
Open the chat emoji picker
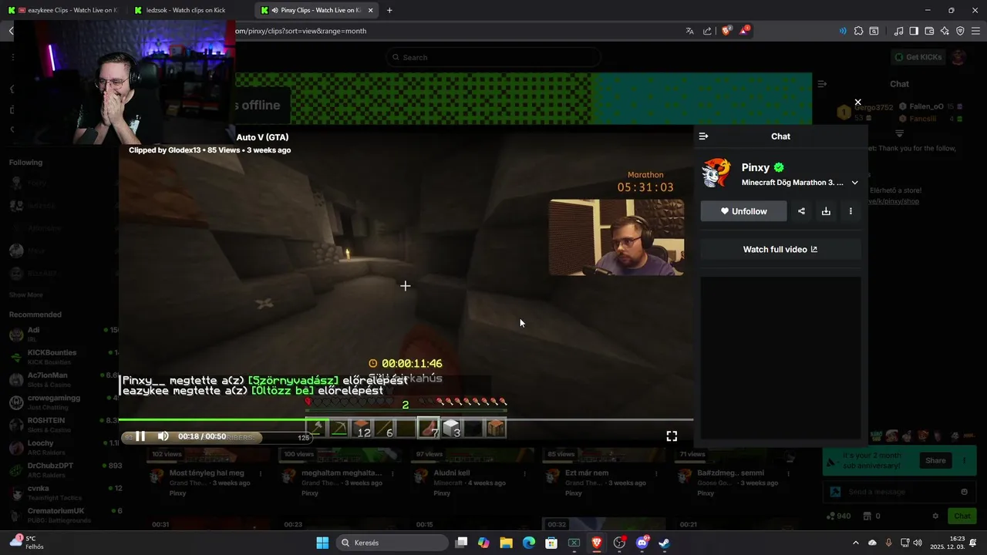click(x=964, y=492)
